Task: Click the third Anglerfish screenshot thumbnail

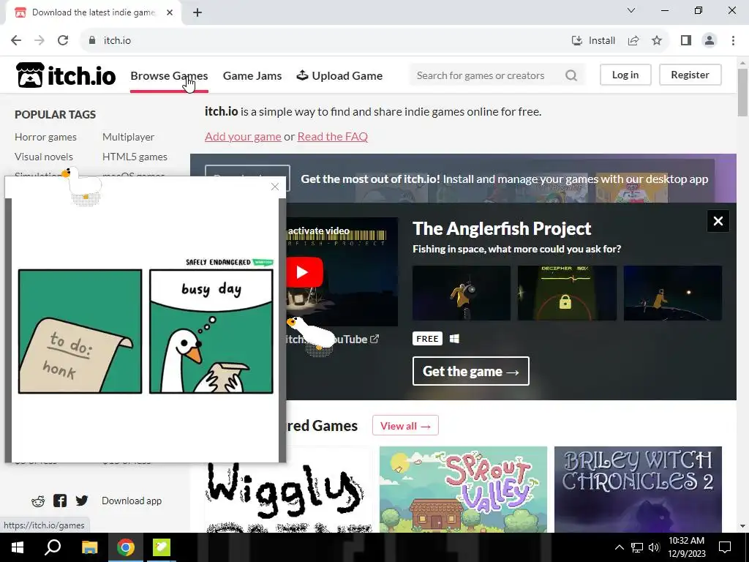Action: pos(673,293)
